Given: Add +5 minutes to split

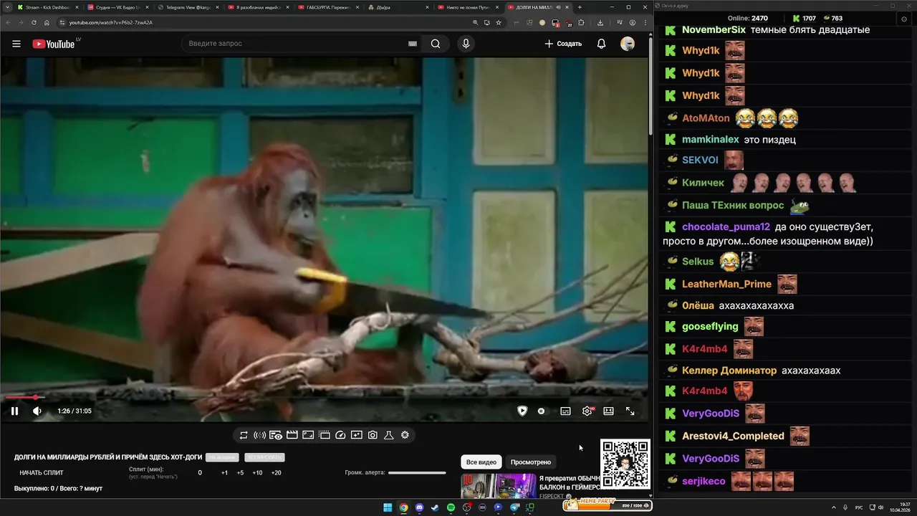Looking at the screenshot, I should click(240, 473).
